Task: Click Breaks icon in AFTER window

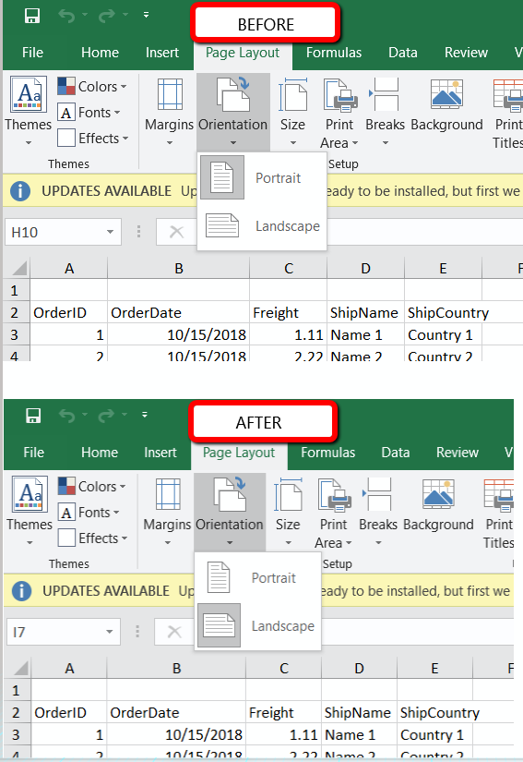Action: [377, 494]
